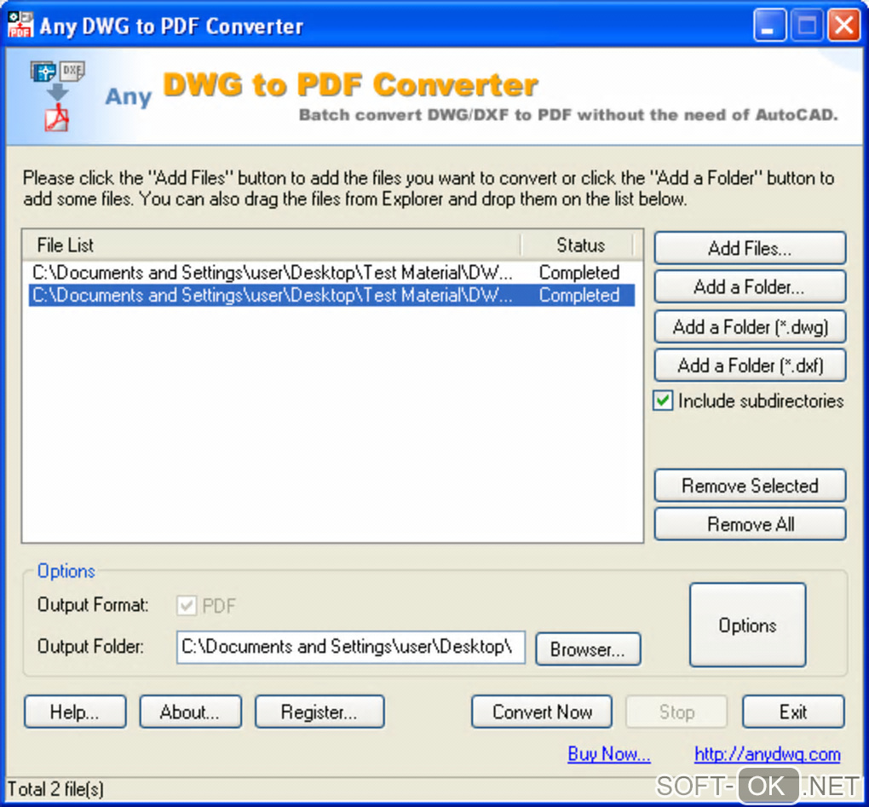
Task: Close the Any DWG to PDF Converter window
Action: point(843,26)
